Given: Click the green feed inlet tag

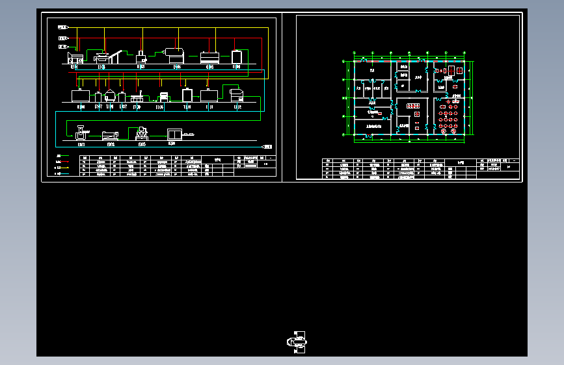Looking at the screenshot, I should click(x=63, y=47).
